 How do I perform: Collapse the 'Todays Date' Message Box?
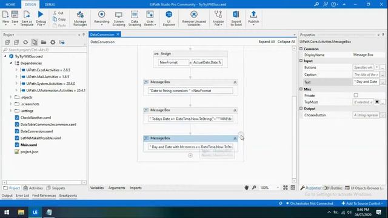(x=235, y=110)
